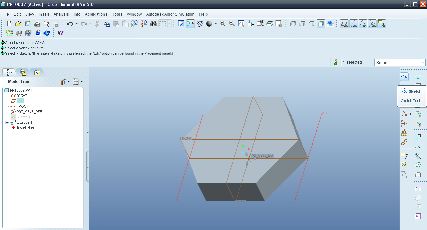Create a new file with the New icon
Screen dimensions: 427x230
[x=9, y=24]
